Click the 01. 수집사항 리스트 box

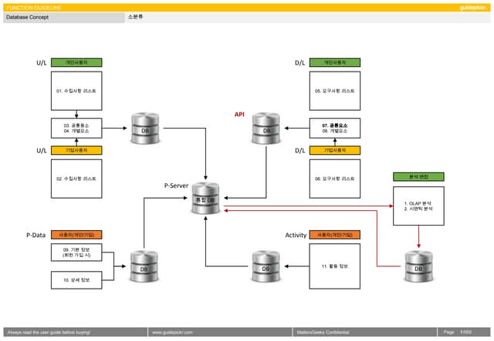tap(76, 91)
